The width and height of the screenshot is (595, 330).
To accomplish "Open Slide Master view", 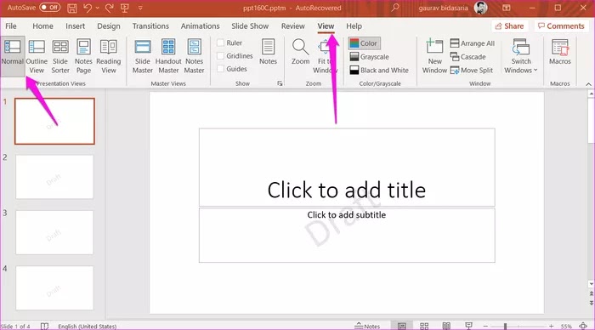I will [143, 56].
